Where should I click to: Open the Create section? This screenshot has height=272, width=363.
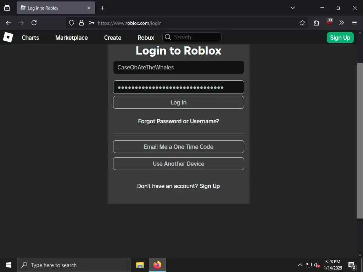(113, 38)
